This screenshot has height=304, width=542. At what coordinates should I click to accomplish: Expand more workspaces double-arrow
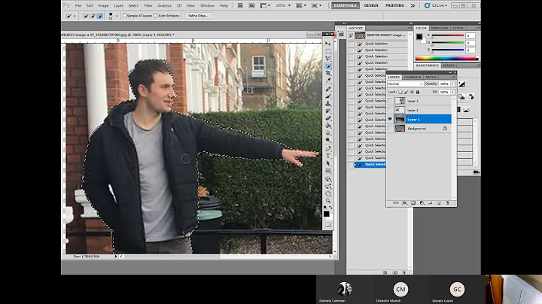pyautogui.click(x=413, y=5)
